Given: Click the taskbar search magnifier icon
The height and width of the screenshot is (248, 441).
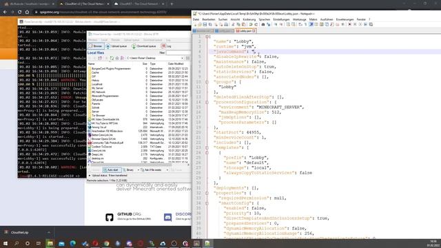Looking at the screenshot, I should pos(17,243).
